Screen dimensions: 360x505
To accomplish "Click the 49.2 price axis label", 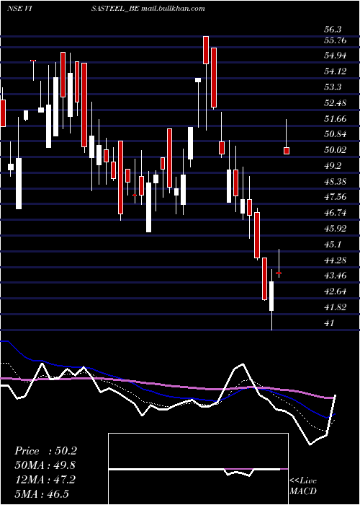I will pos(333,166).
